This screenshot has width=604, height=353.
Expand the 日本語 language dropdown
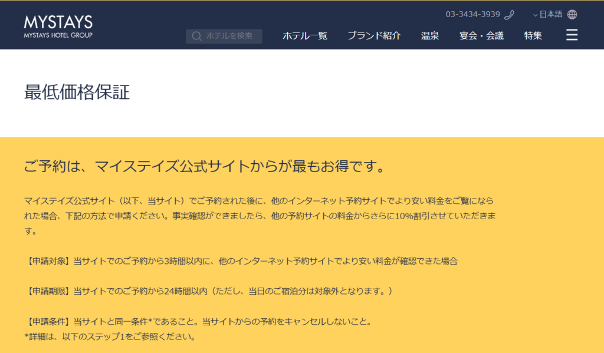[x=548, y=15]
